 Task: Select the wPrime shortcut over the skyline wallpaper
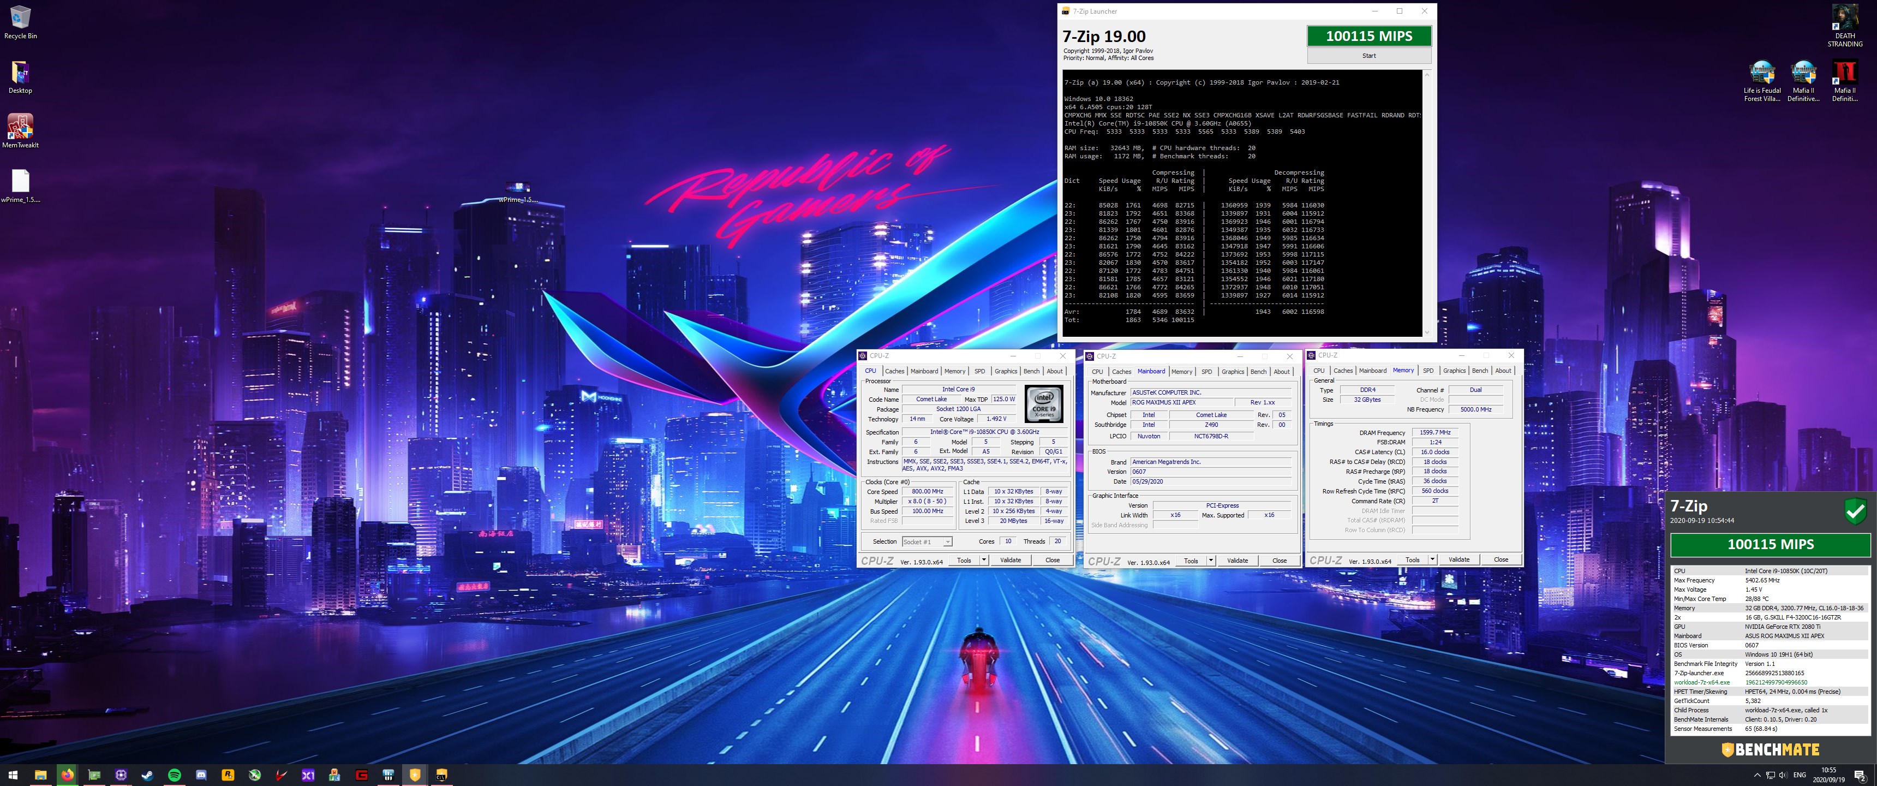pos(517,193)
